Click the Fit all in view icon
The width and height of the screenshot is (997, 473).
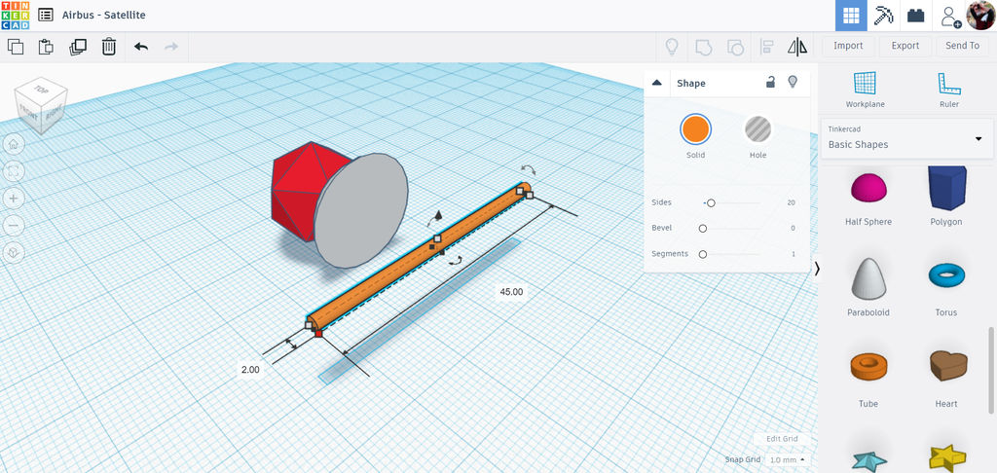(x=14, y=171)
